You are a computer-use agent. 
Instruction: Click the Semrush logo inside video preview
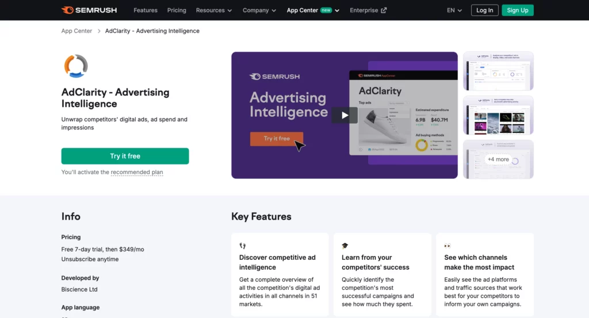[274, 76]
